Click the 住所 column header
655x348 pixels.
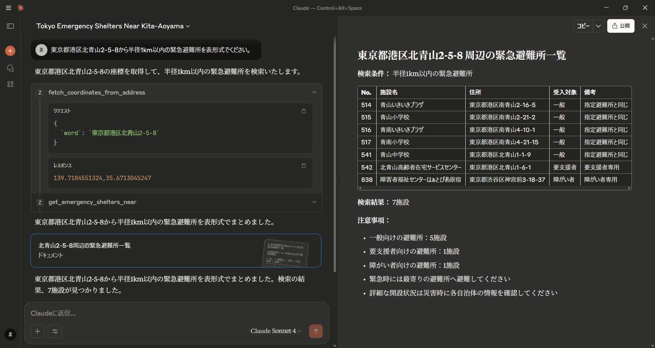point(507,92)
